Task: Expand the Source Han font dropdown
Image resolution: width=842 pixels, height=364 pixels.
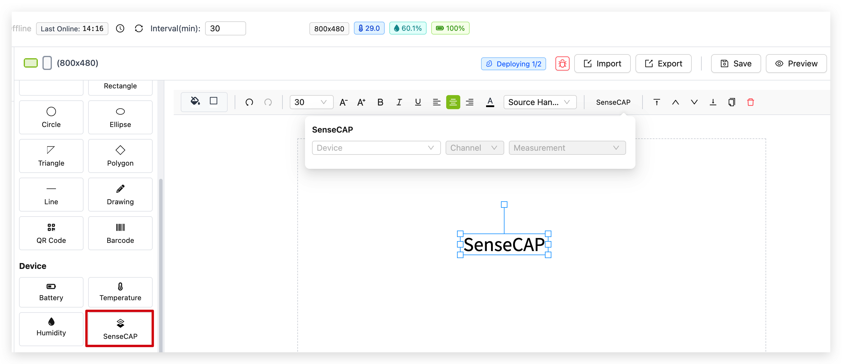Action: (x=540, y=102)
